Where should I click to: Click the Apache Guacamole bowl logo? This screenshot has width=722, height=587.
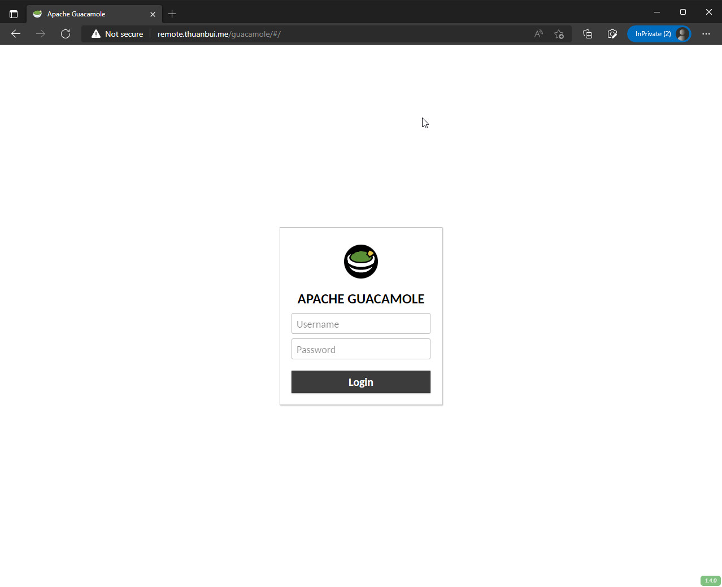click(361, 262)
